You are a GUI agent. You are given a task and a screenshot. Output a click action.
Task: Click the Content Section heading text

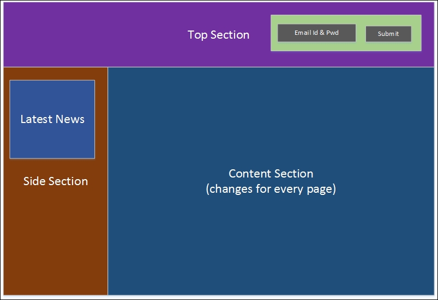(x=271, y=174)
